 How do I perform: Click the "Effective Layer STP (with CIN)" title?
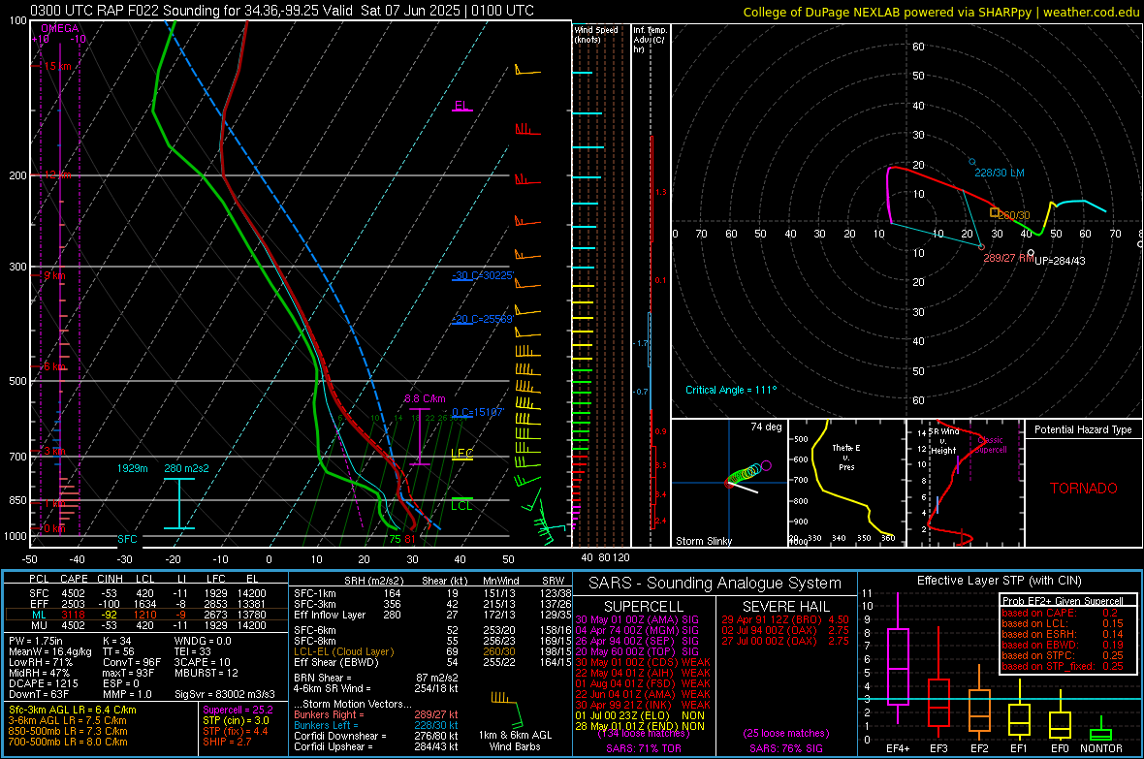coord(999,581)
